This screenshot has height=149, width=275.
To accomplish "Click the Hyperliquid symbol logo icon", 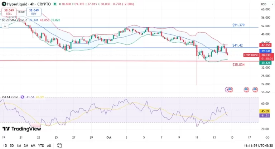I will click(x=3, y=4).
